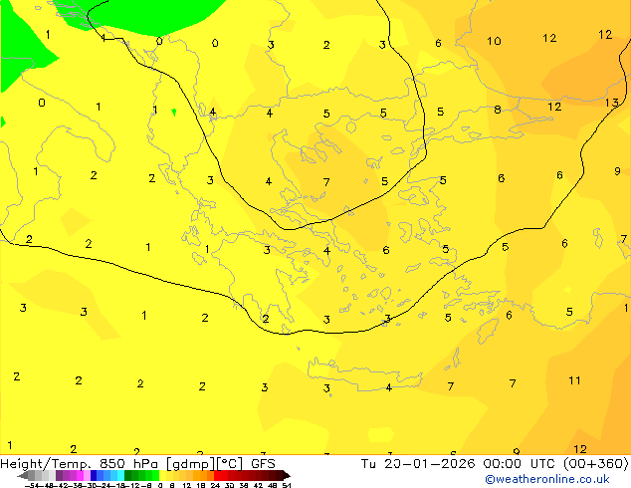The width and height of the screenshot is (631, 488).
Task: Click the map temperature value '10'
Action: click(x=494, y=41)
